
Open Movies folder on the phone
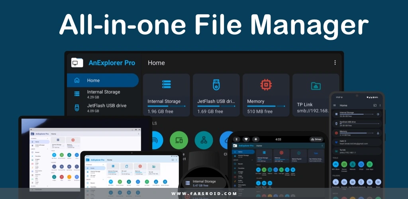[370, 182]
